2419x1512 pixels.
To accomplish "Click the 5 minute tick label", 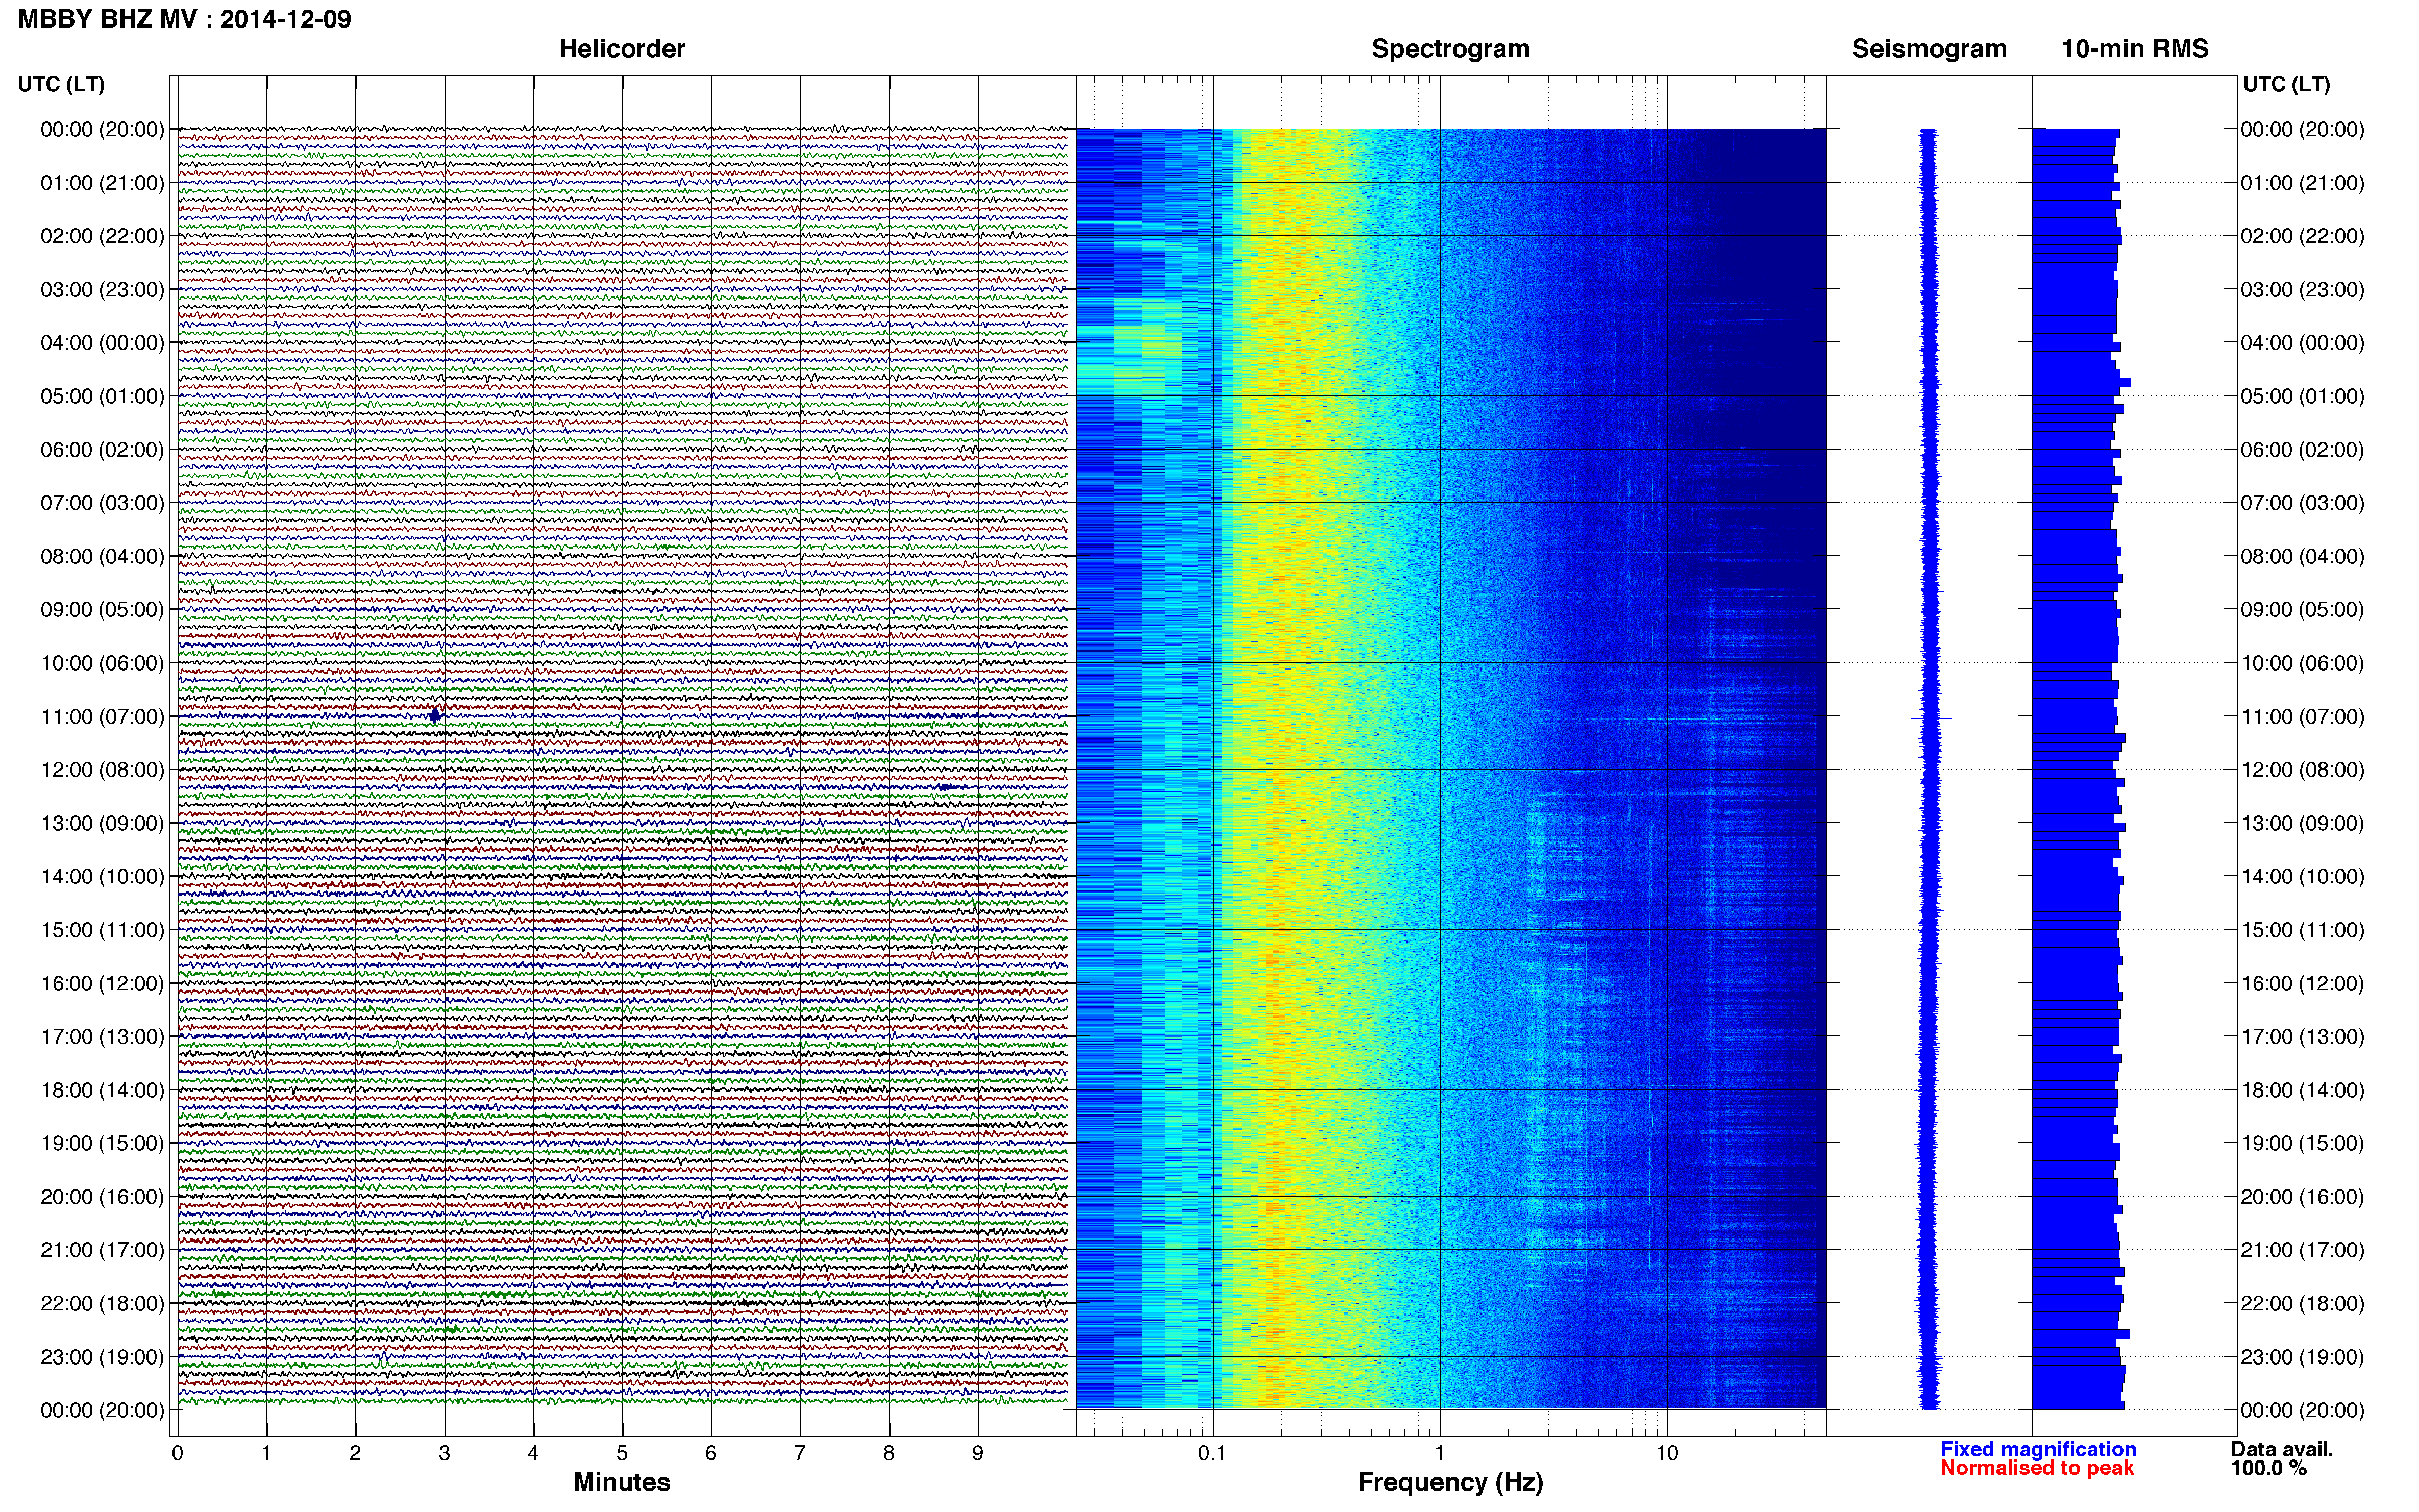I will [622, 1454].
